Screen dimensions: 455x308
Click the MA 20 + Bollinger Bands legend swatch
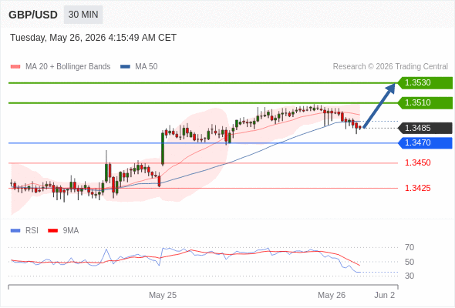tap(15, 67)
